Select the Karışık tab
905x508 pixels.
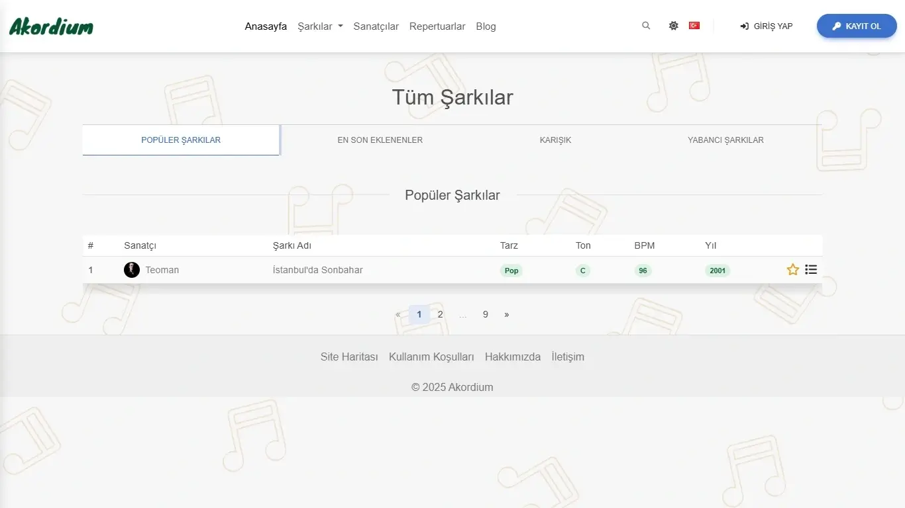tap(555, 140)
